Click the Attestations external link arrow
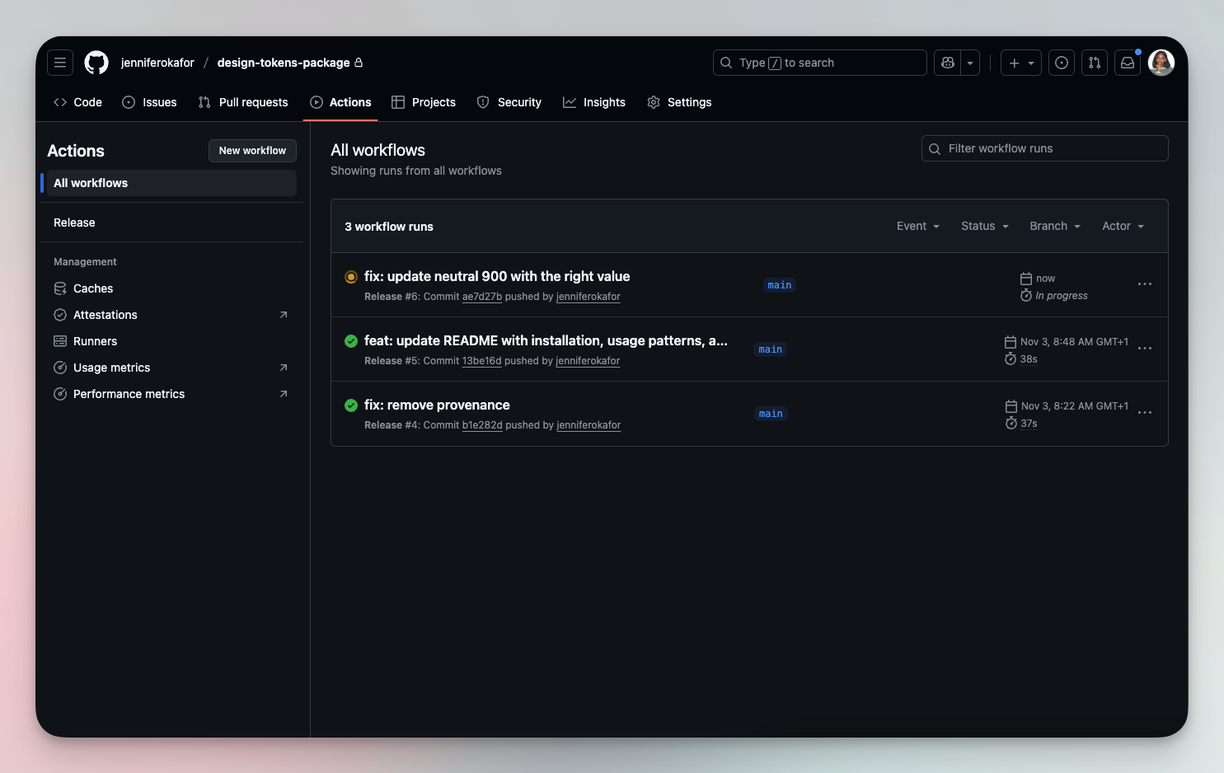The image size is (1224, 773). (x=284, y=315)
